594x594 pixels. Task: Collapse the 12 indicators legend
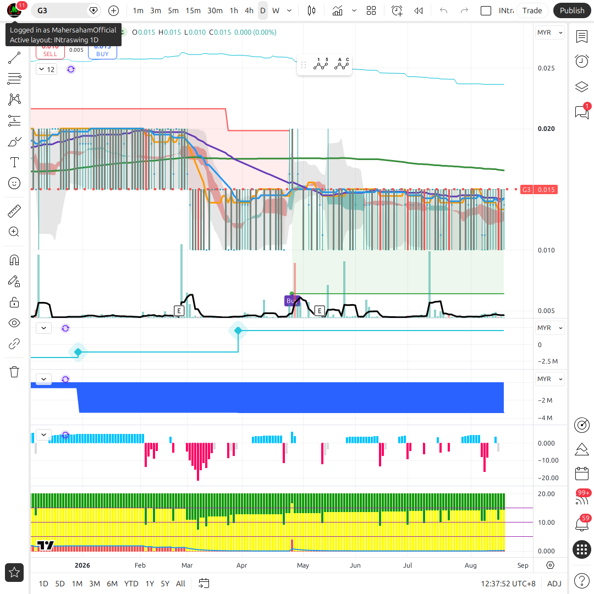pos(47,69)
